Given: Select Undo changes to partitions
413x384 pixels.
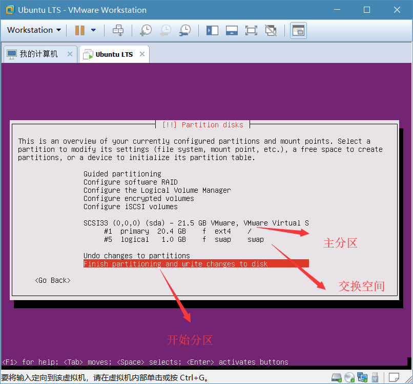Looking at the screenshot, I should pos(137,256).
